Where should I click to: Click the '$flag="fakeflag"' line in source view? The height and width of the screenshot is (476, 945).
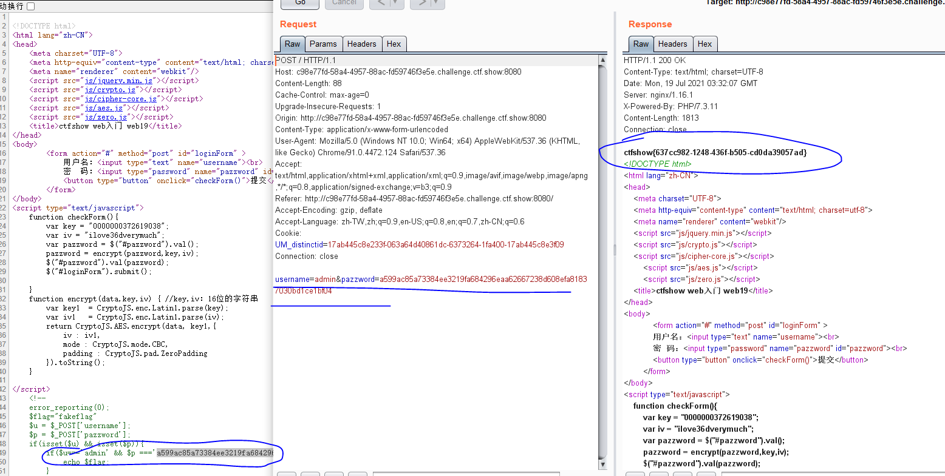63,417
